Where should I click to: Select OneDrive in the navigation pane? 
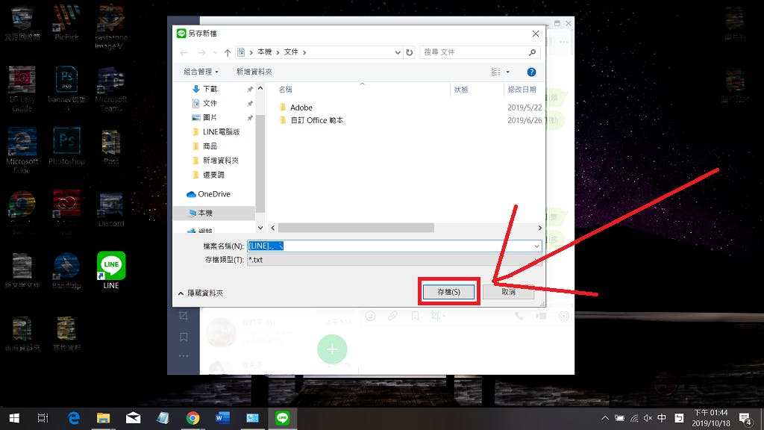[213, 194]
